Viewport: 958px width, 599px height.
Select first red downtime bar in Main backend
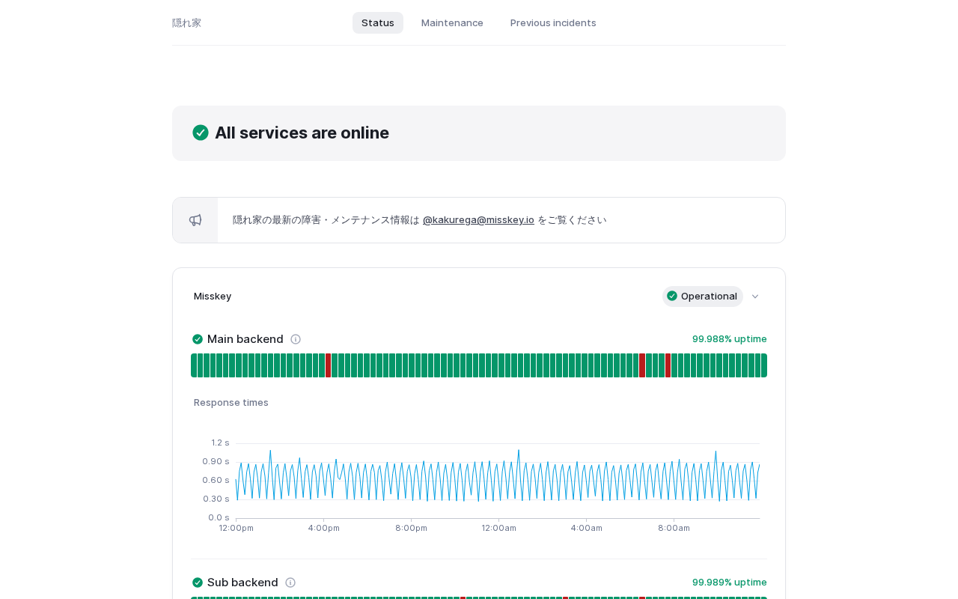[x=328, y=365]
